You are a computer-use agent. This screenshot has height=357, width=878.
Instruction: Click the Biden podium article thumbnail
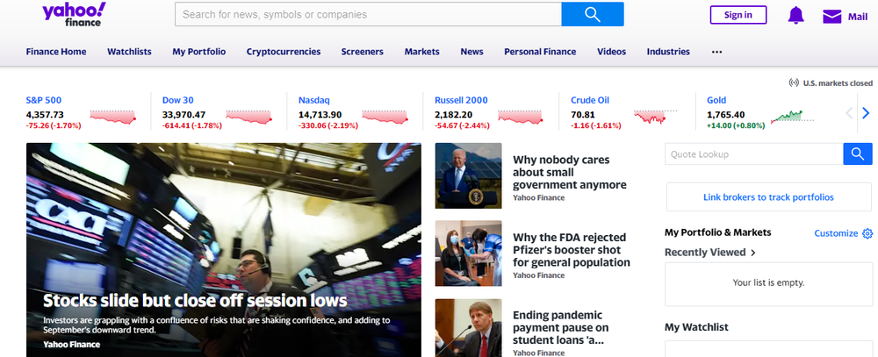pyautogui.click(x=468, y=175)
